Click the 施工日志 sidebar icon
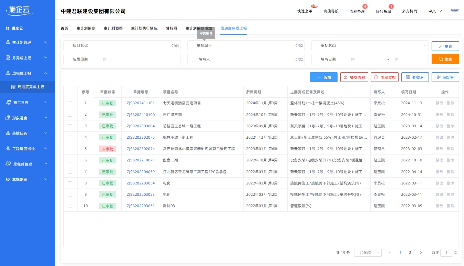Viewport: 464px width, 266px height. pyautogui.click(x=9, y=102)
